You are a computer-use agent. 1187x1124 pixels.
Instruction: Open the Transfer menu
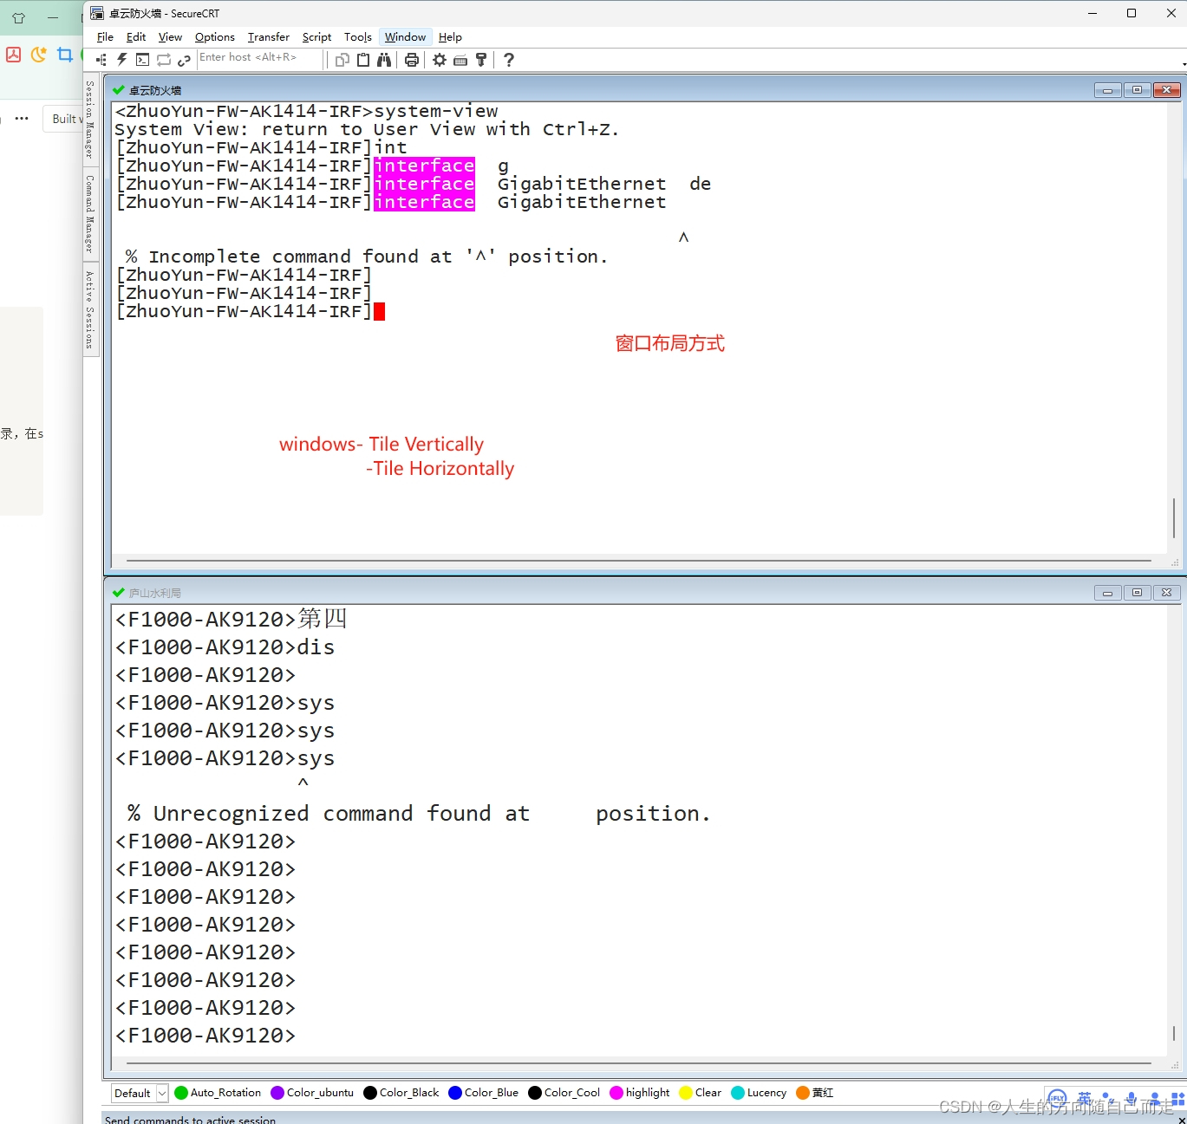click(x=269, y=37)
